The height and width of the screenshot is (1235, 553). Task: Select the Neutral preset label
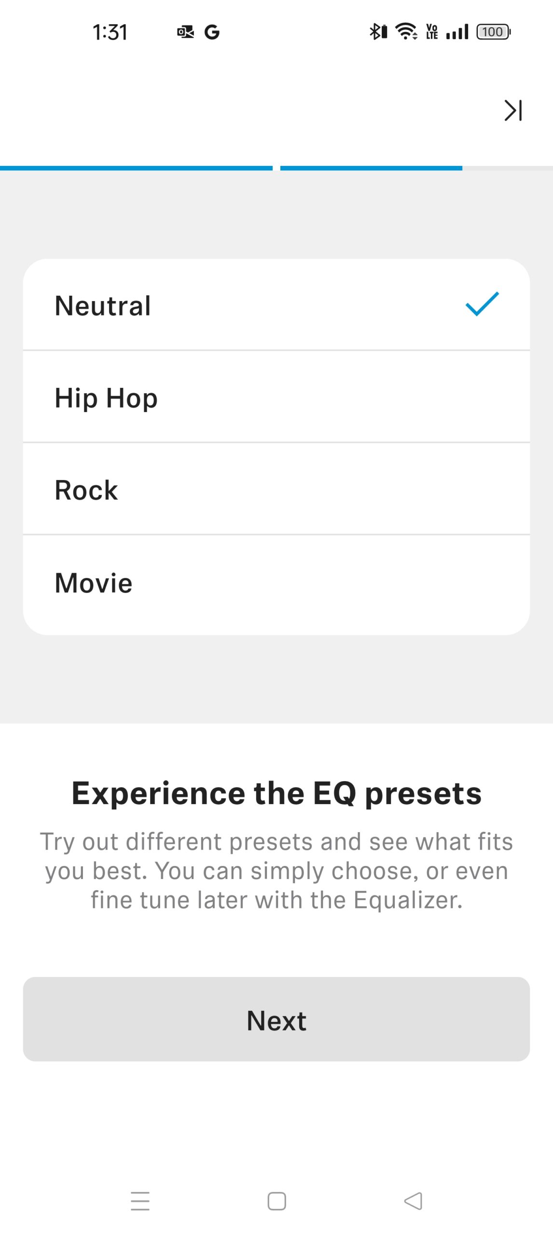[x=103, y=306]
